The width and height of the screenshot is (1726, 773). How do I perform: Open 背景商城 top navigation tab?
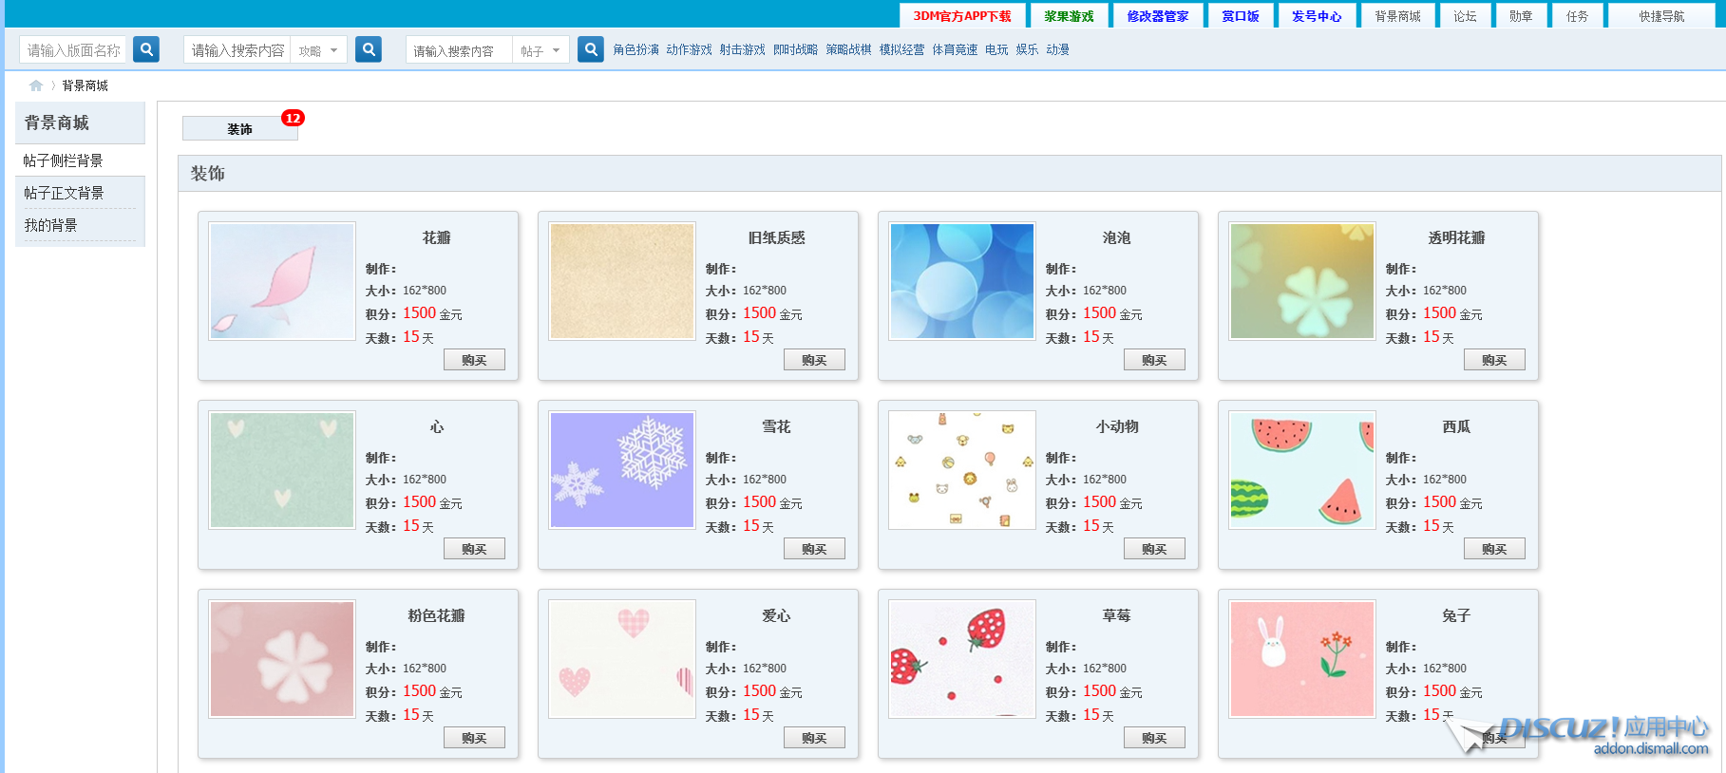pos(1397,16)
